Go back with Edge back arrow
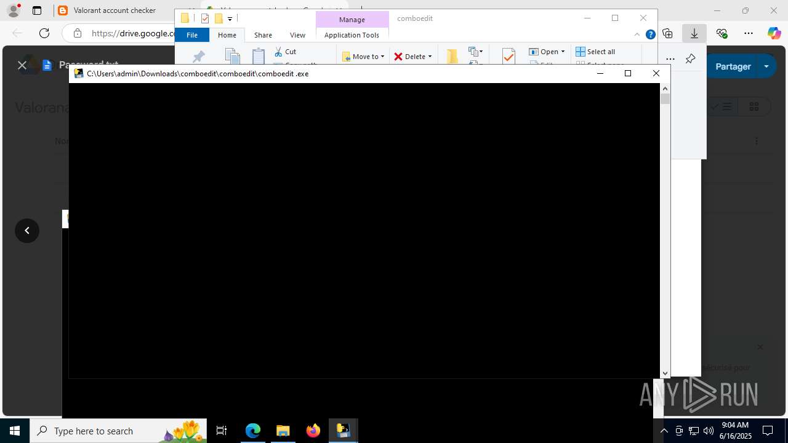788x443 pixels. (x=17, y=33)
